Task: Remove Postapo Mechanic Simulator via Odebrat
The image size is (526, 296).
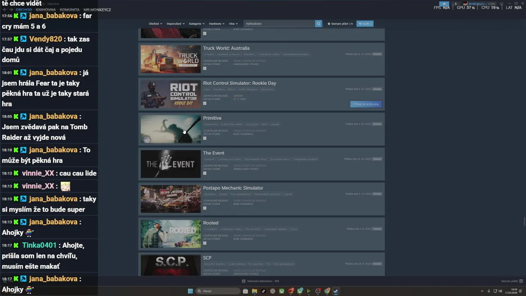Action: point(377,194)
